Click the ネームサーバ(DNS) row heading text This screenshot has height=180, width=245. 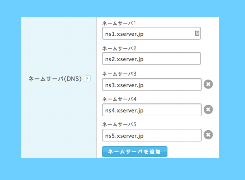55,79
